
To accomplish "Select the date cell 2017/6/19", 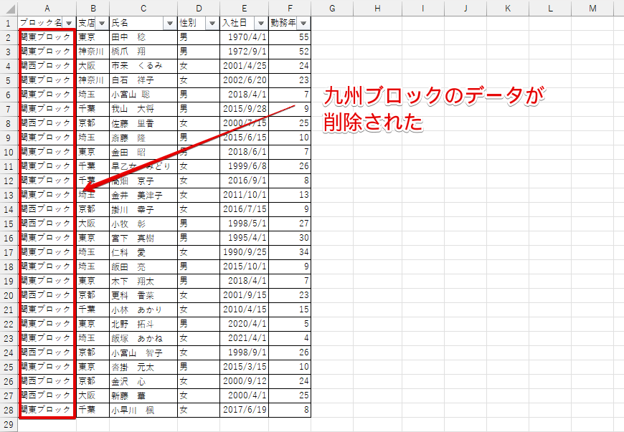I will [x=245, y=410].
